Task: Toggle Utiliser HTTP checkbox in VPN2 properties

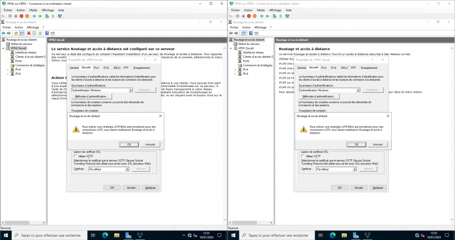Action: click(x=76, y=156)
